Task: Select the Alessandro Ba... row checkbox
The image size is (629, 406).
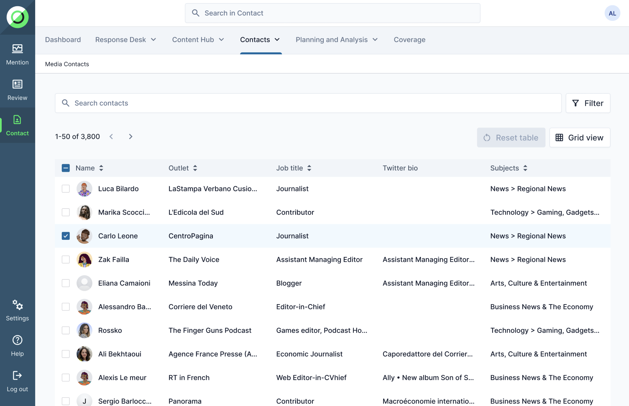Action: tap(66, 307)
